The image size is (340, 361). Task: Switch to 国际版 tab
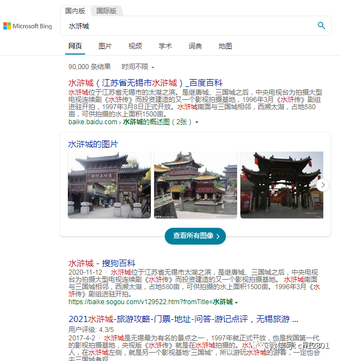106,11
